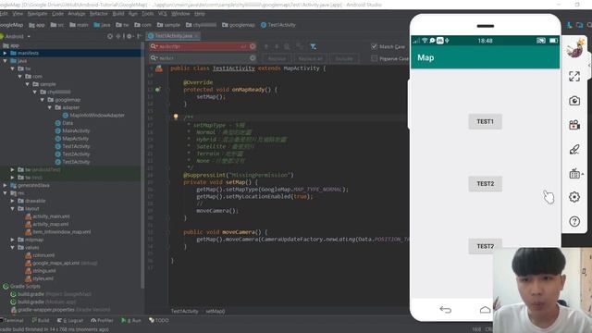Click the collapse-all icon in project panel
Viewport: 592px width, 333px height.
coord(118,36)
